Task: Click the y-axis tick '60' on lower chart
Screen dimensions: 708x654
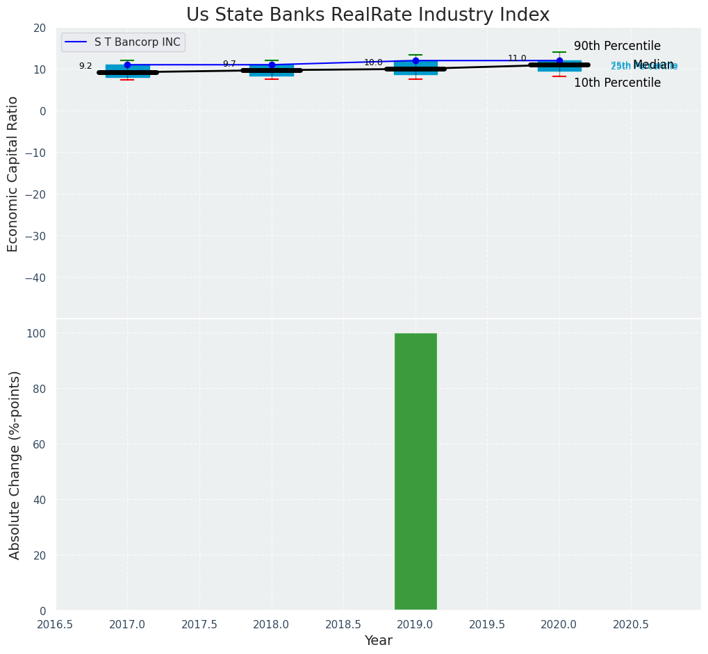Action: 40,444
